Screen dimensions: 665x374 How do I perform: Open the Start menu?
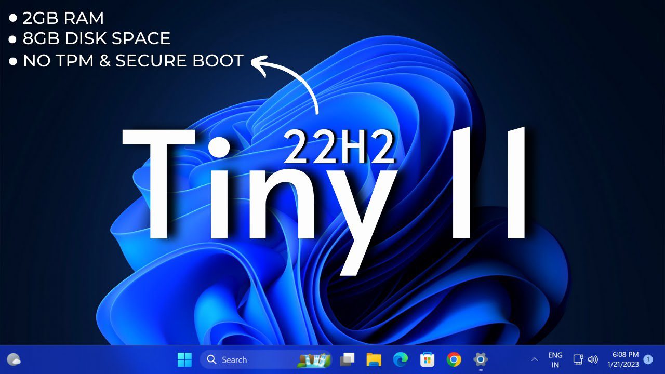pyautogui.click(x=184, y=359)
